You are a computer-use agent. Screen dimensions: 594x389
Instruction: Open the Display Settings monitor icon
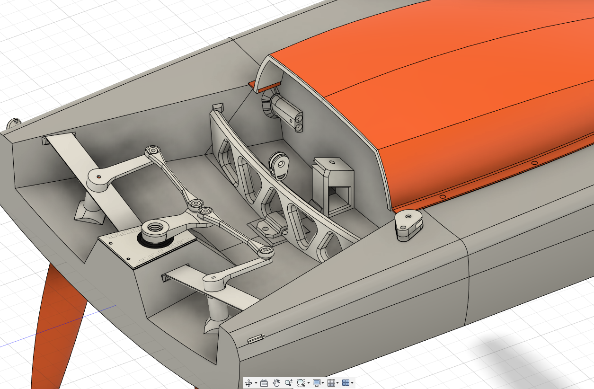pos(317,383)
